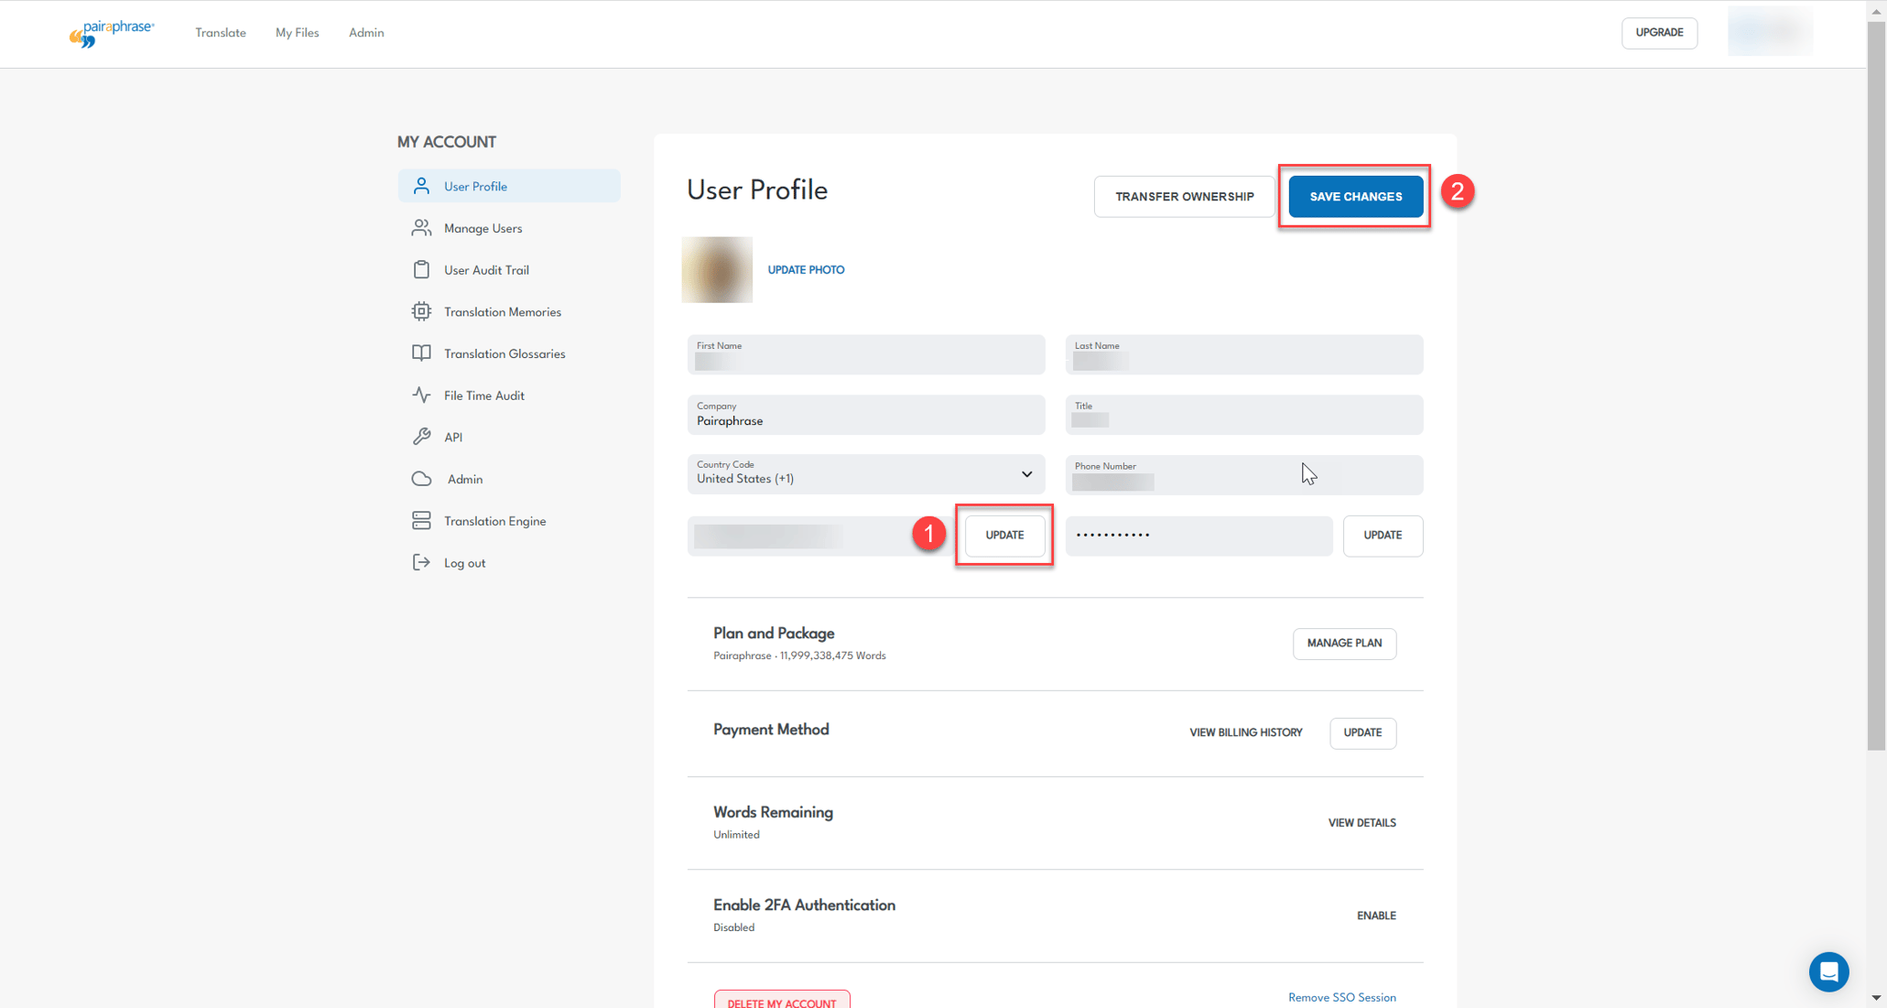Select Translation Engine label in sidebar
This screenshot has width=1887, height=1008.
[x=494, y=521]
